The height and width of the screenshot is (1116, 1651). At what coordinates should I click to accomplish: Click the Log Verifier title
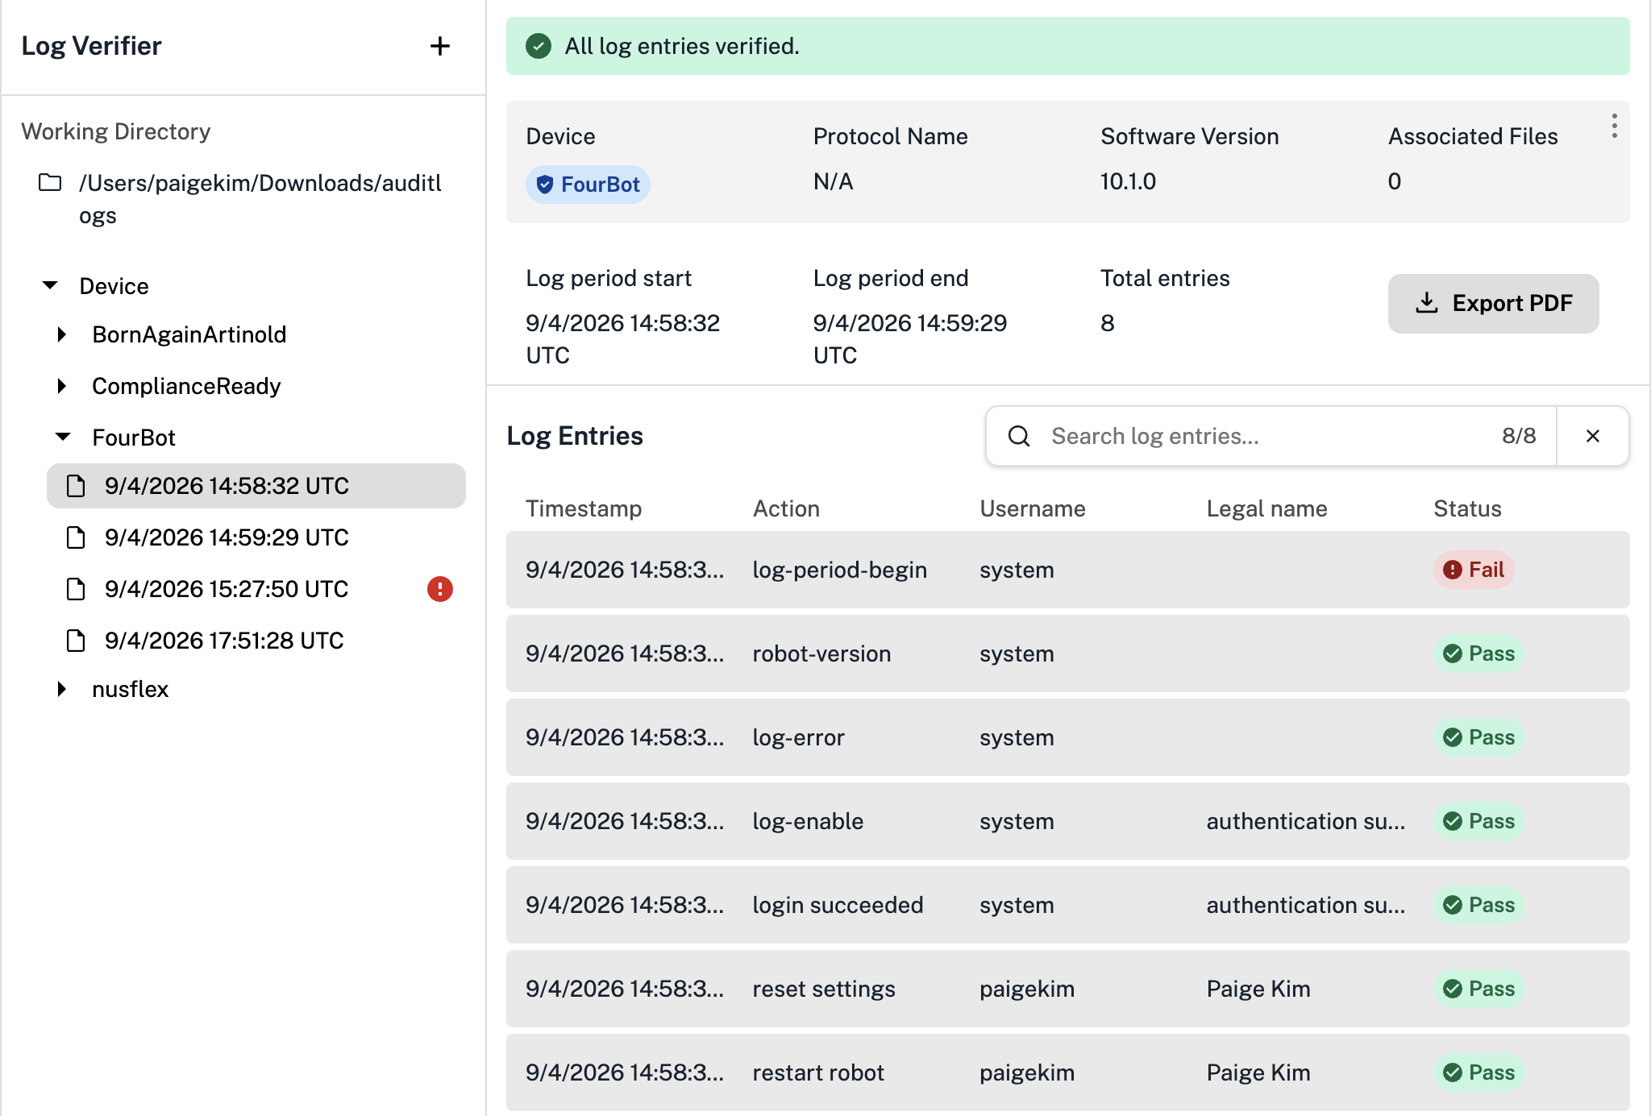(91, 46)
